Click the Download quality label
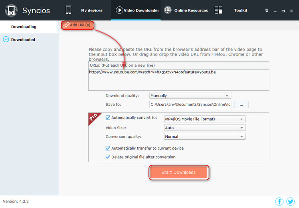 [122, 96]
